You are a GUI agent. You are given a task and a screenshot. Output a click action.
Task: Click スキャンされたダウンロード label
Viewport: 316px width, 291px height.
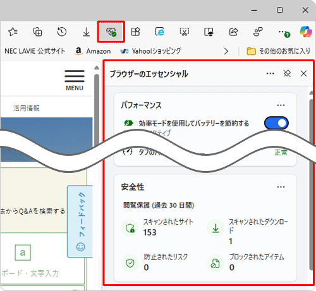tap(258, 226)
